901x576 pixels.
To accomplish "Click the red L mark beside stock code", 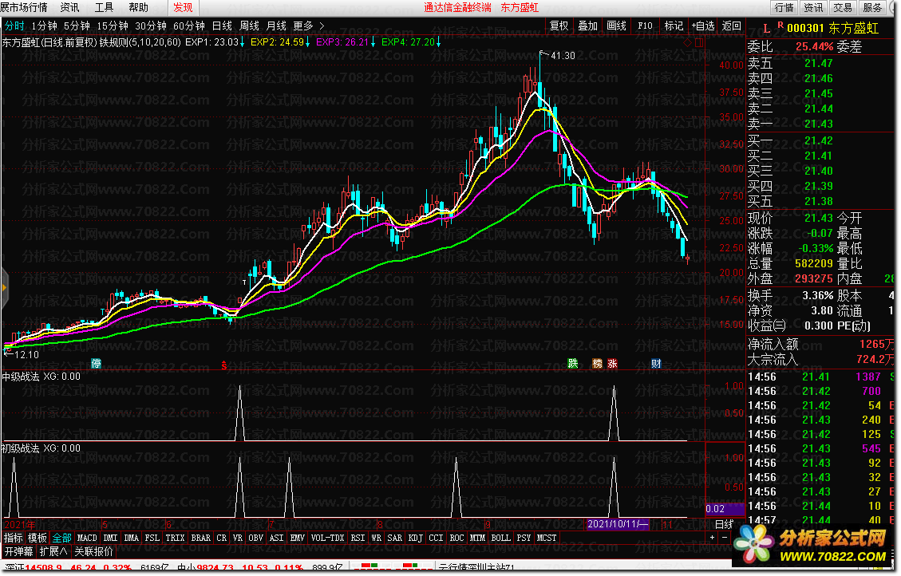I will 767,29.
